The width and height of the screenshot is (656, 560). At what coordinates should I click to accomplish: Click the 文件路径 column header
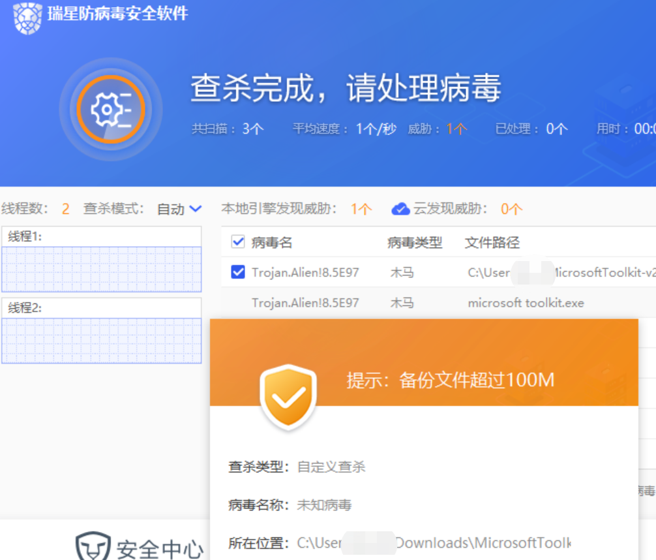click(492, 242)
